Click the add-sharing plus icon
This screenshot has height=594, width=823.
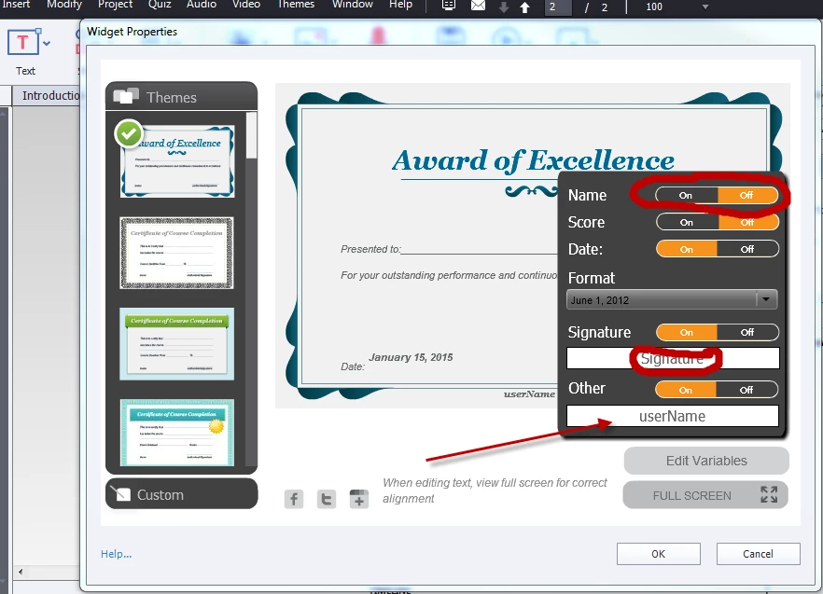pos(359,499)
